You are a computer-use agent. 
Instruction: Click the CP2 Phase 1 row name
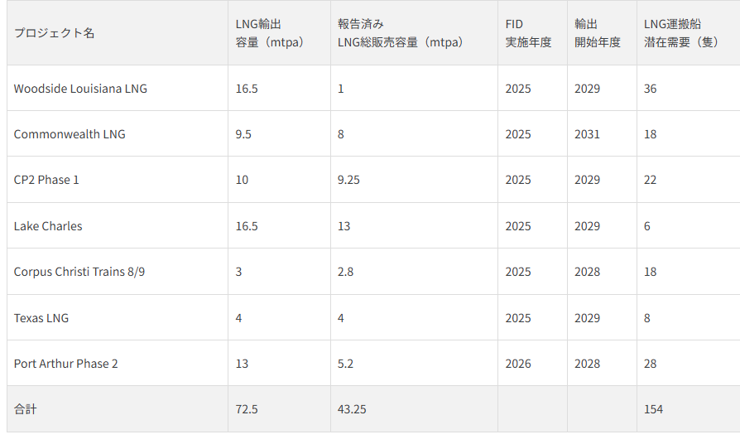tap(46, 180)
